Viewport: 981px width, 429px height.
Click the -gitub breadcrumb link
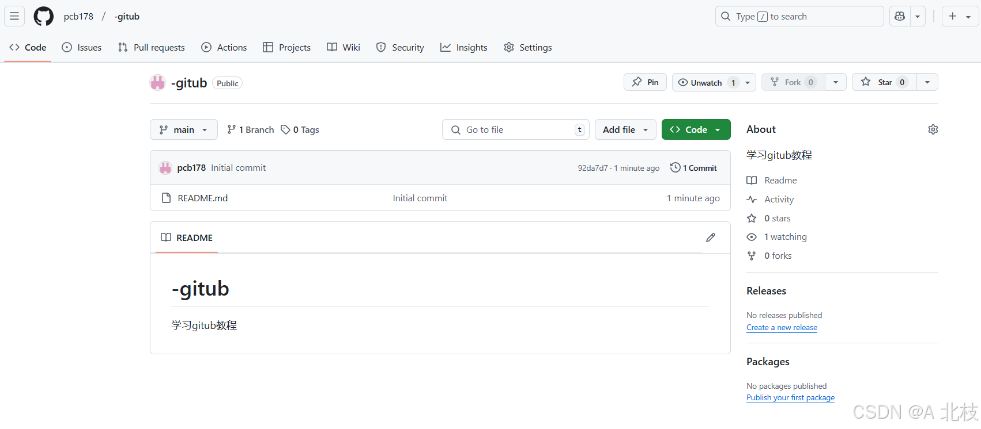(127, 16)
